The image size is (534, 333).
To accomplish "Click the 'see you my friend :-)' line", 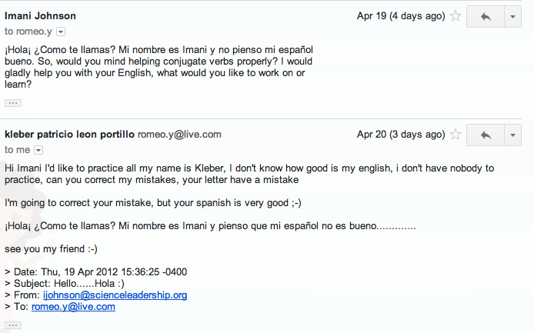I will [x=51, y=249].
